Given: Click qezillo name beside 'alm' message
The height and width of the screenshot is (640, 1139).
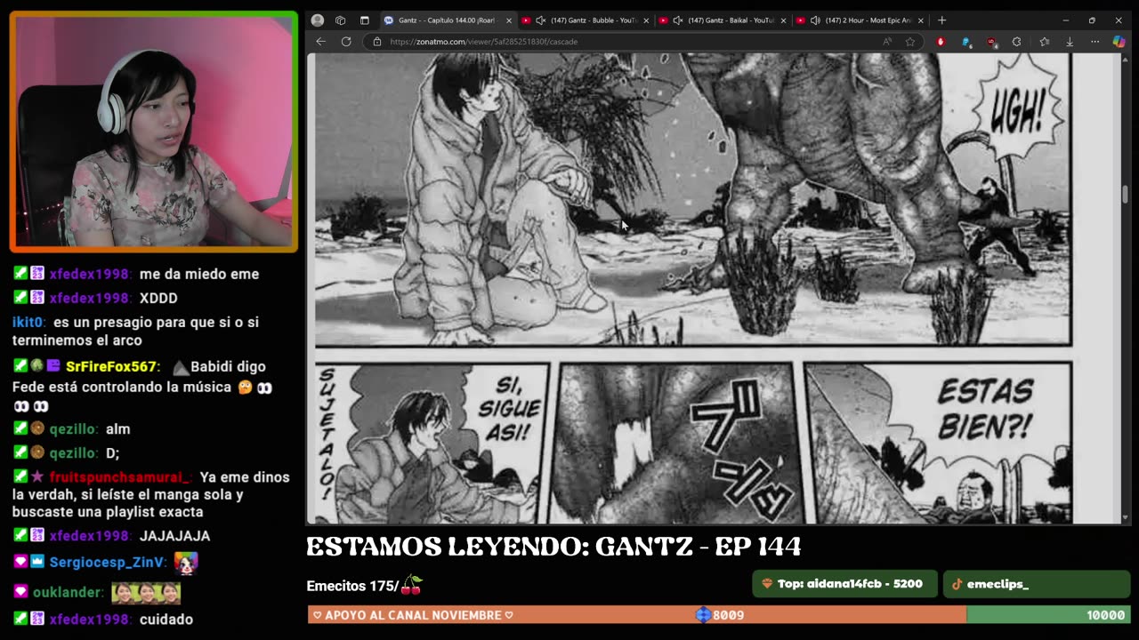Looking at the screenshot, I should point(73,428).
